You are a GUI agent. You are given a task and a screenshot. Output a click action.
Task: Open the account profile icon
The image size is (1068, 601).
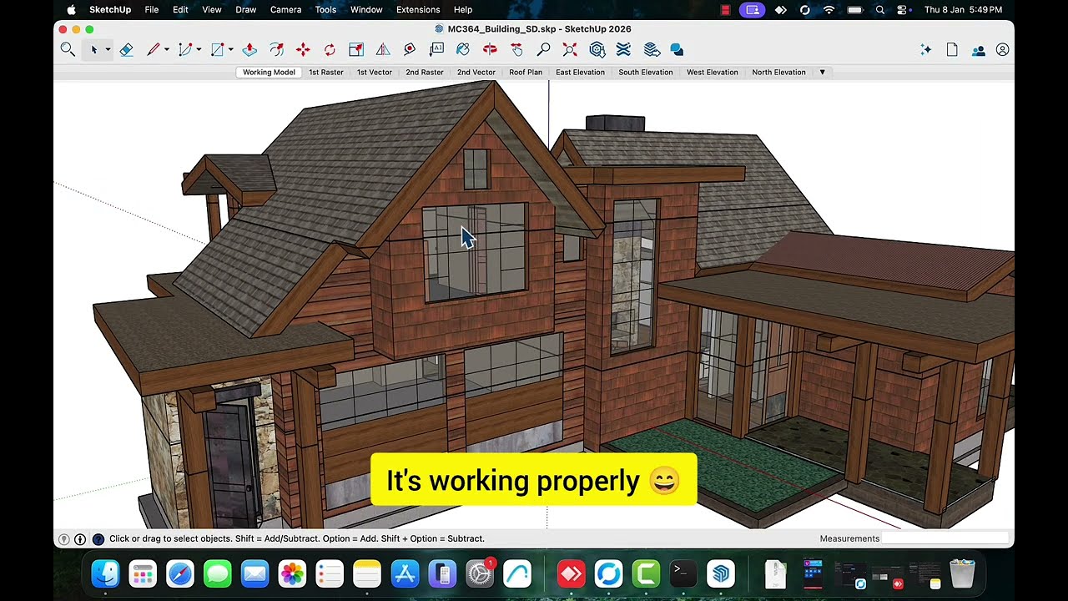click(x=1002, y=50)
